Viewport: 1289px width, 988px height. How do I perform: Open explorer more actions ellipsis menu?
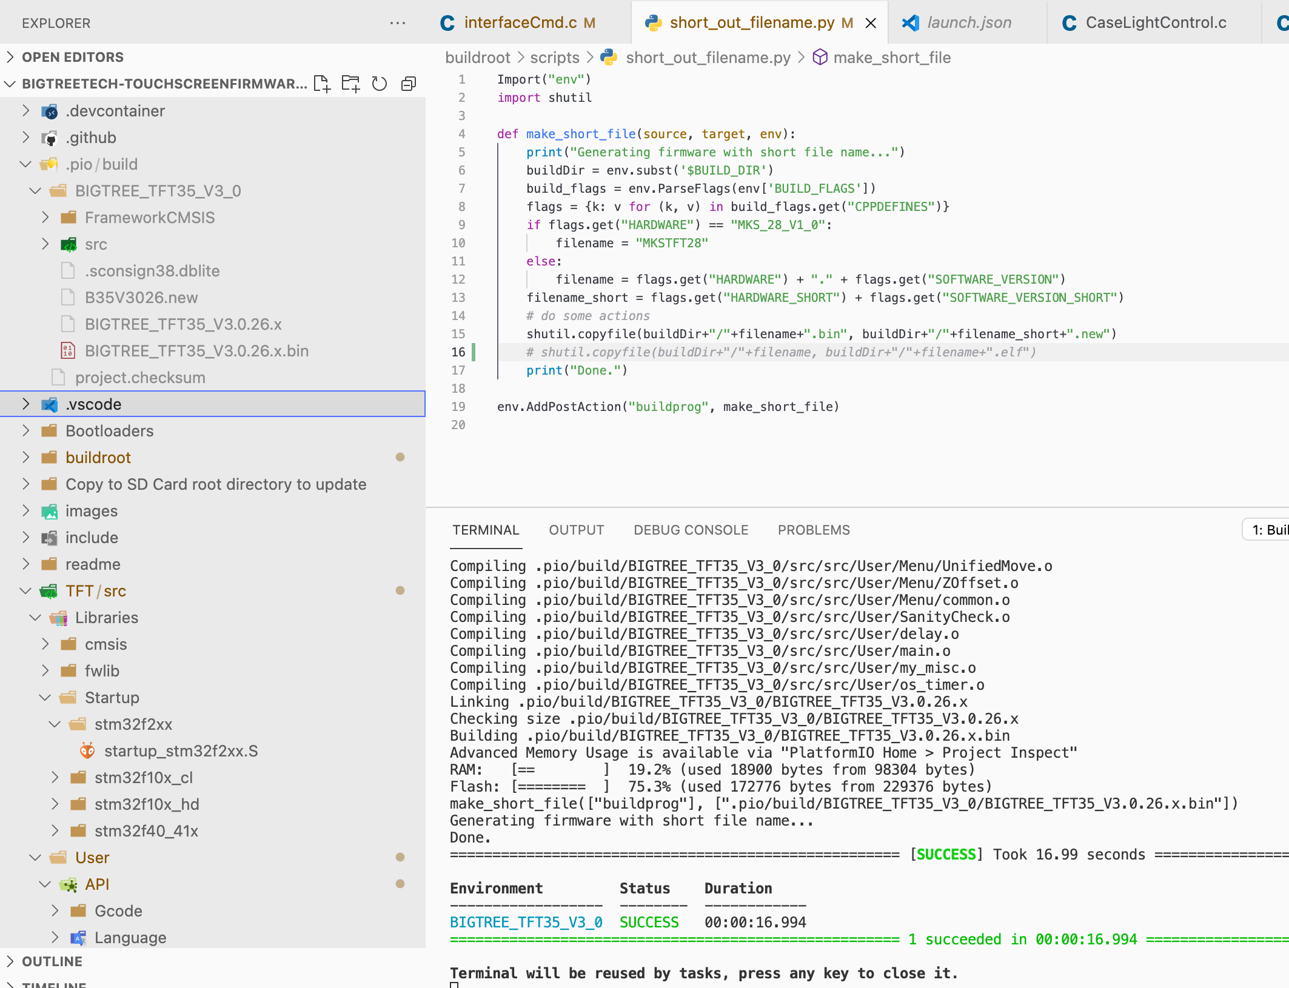[397, 23]
